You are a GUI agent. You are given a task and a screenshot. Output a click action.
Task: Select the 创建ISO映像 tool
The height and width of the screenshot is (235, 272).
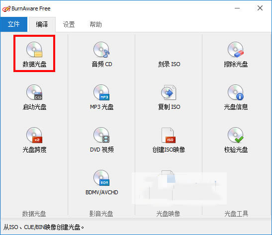[169, 140]
